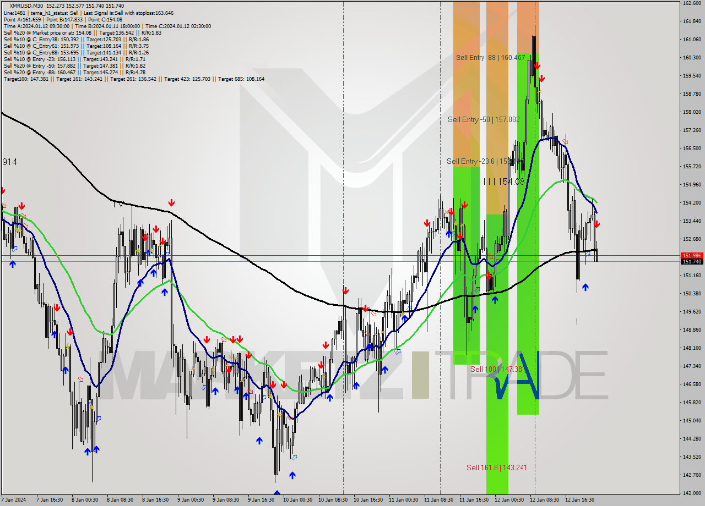Viewport: 705px width, 506px height.
Task: Click the 'Sell %20 @ Entry -50: 157.882' line
Action: pyautogui.click(x=74, y=65)
